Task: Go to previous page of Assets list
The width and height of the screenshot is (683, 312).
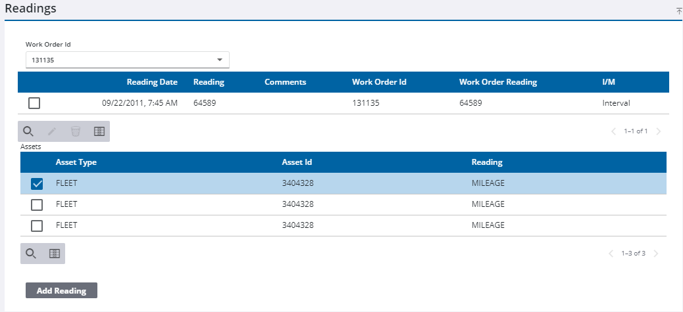Action: pyautogui.click(x=611, y=254)
